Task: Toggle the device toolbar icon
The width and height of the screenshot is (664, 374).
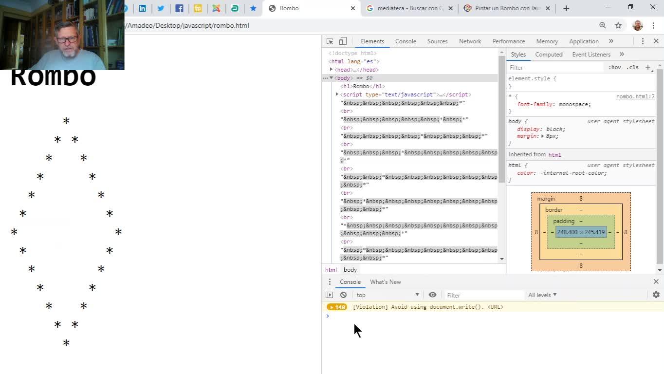Action: pyautogui.click(x=343, y=41)
